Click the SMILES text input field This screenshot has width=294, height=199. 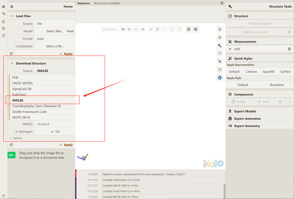point(55,124)
